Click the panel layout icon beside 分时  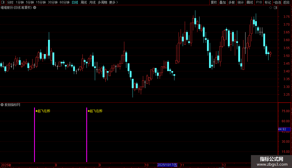(3, 2)
